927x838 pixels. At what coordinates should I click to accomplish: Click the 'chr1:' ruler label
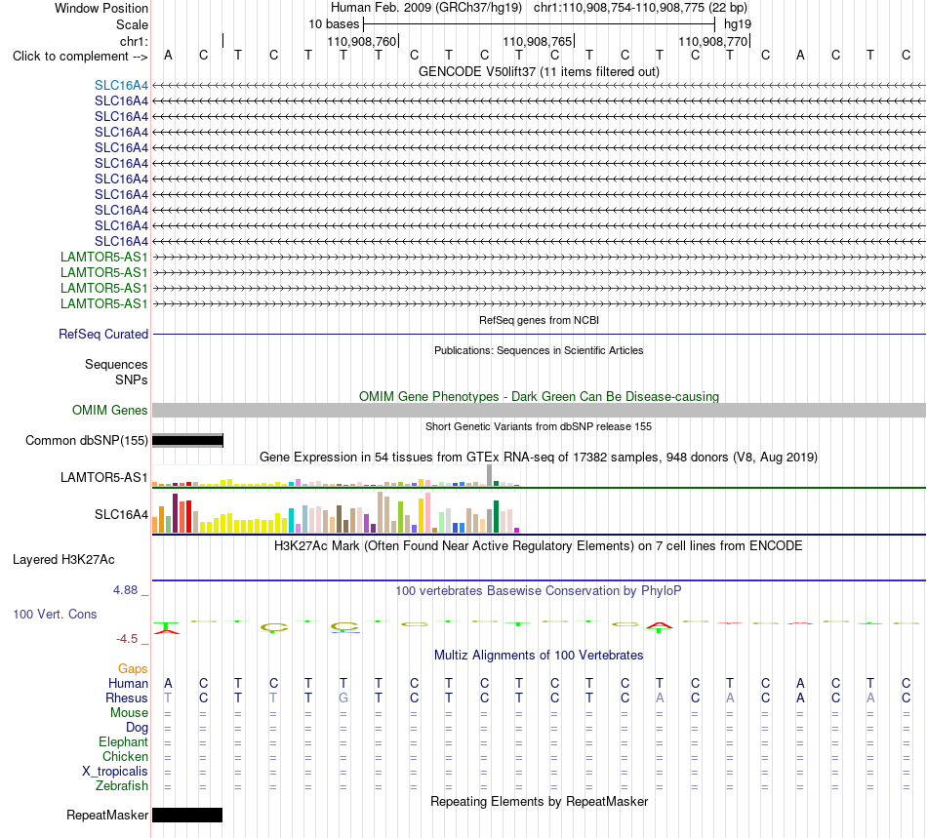pyautogui.click(x=134, y=41)
